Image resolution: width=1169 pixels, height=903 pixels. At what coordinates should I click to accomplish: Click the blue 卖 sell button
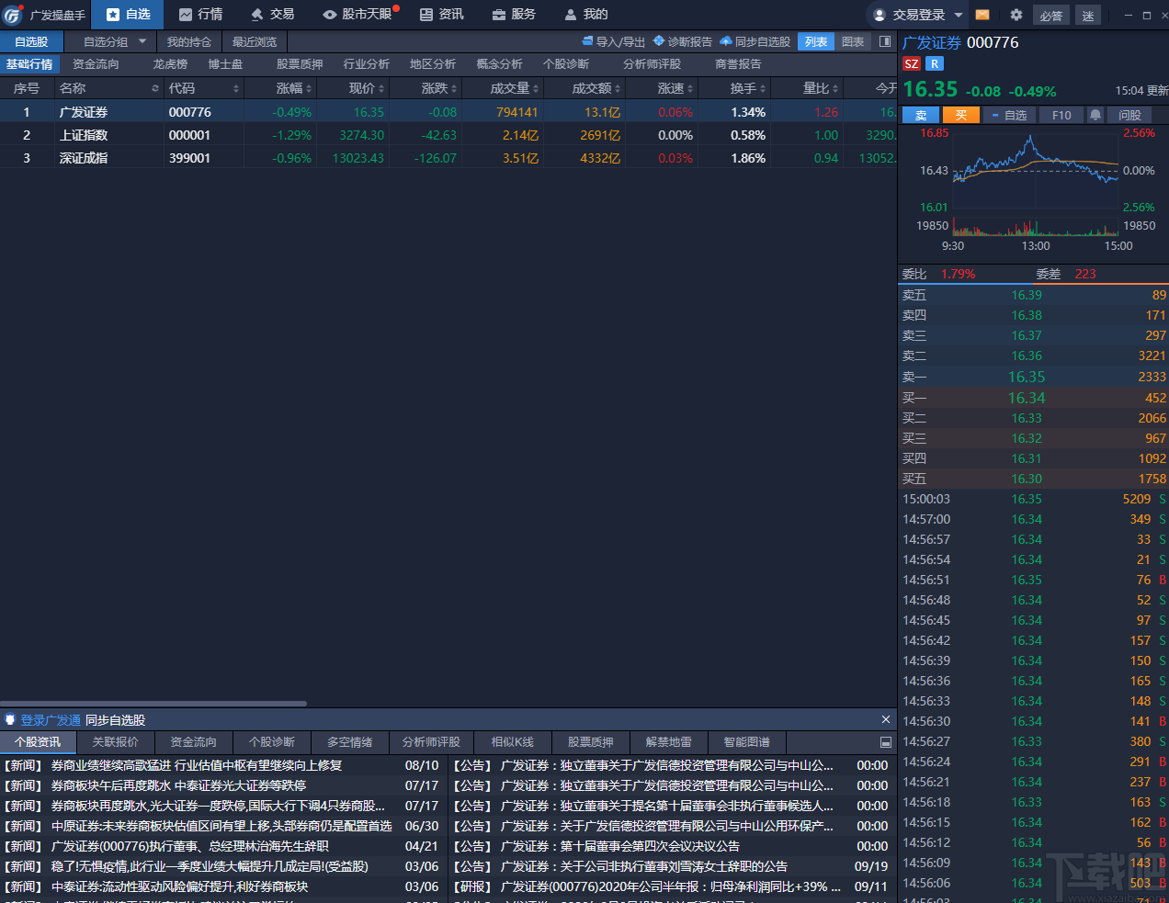point(921,115)
